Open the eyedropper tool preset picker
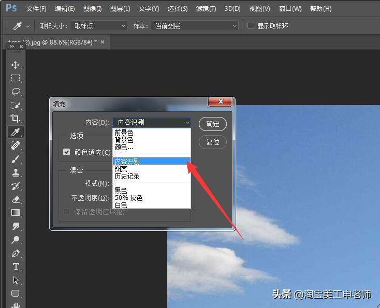The width and height of the screenshot is (380, 308). (27, 26)
